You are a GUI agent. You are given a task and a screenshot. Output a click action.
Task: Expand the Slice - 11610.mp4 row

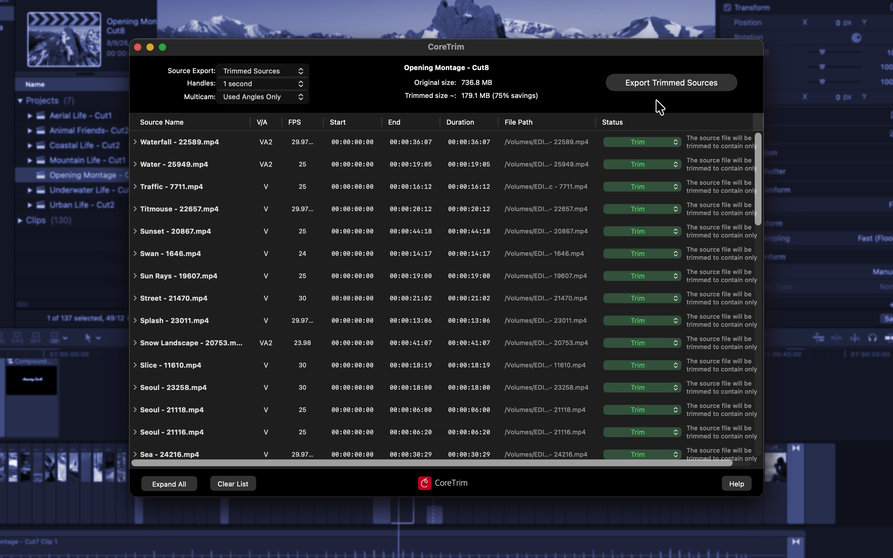(135, 365)
